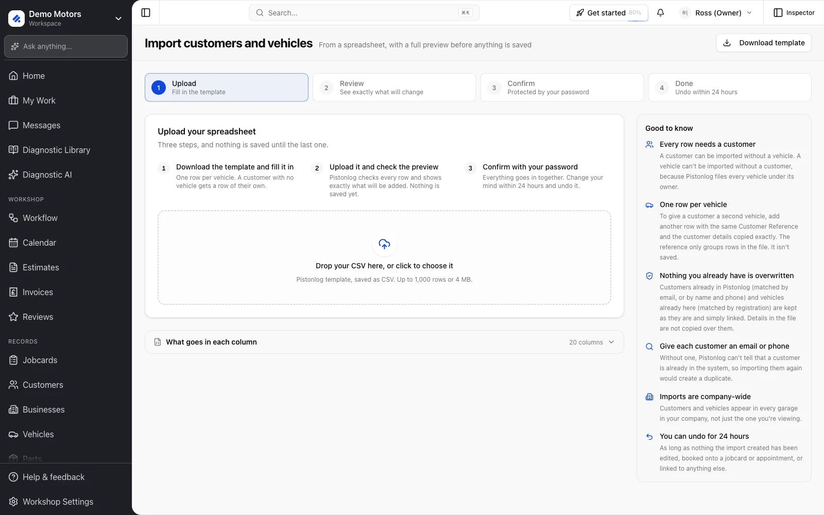Click the Download template button
824x515 pixels.
pyautogui.click(x=764, y=43)
